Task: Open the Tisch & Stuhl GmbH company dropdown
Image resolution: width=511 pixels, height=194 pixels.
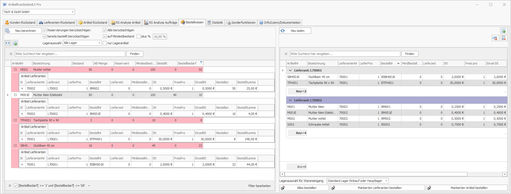Action: click(x=73, y=12)
